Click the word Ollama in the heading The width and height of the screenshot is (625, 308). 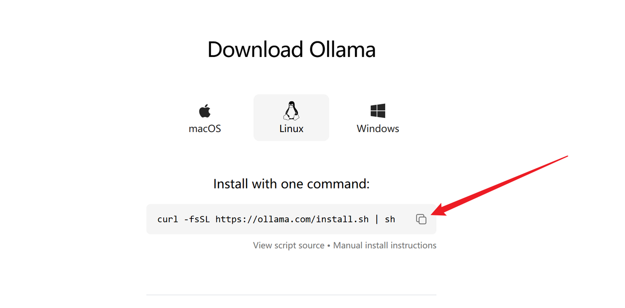pos(342,50)
